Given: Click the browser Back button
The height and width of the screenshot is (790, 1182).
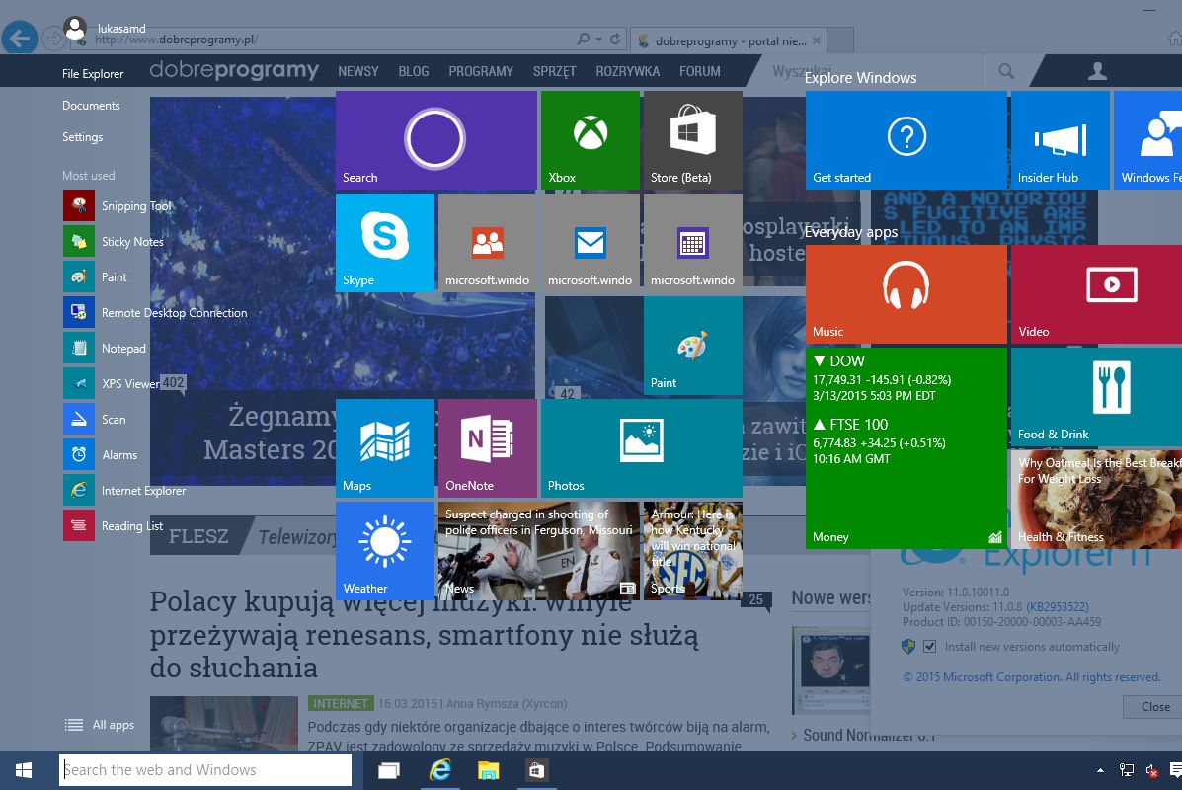Looking at the screenshot, I should pos(20,38).
